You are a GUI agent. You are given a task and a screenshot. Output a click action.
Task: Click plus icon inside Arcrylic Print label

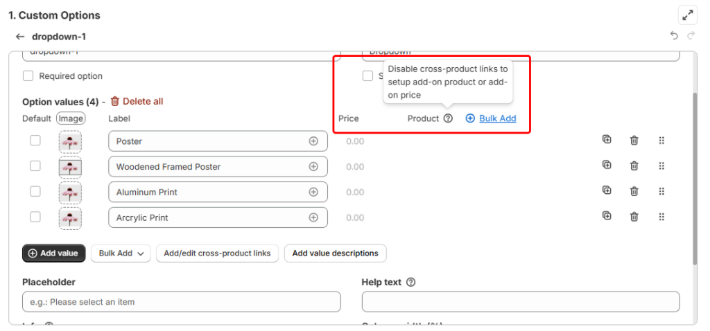pos(313,217)
